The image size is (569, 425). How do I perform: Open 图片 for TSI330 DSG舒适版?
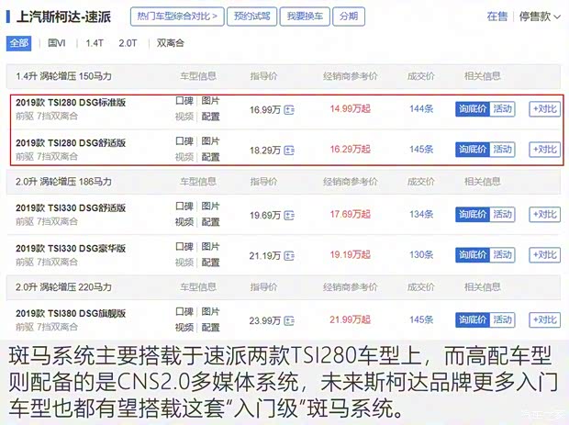click(x=210, y=207)
